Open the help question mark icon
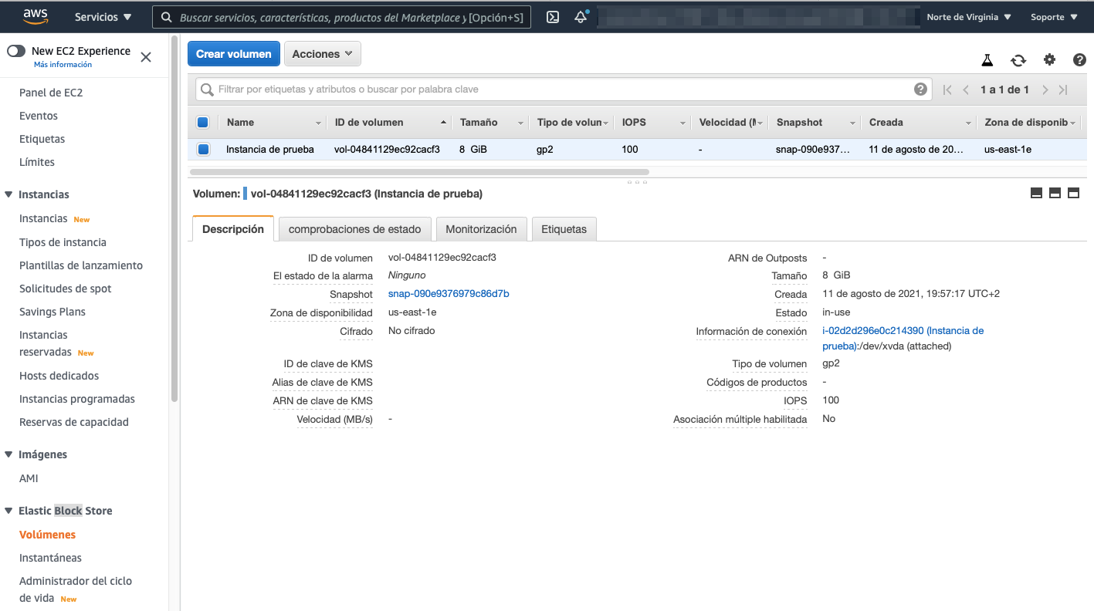The width and height of the screenshot is (1094, 611). click(1079, 60)
